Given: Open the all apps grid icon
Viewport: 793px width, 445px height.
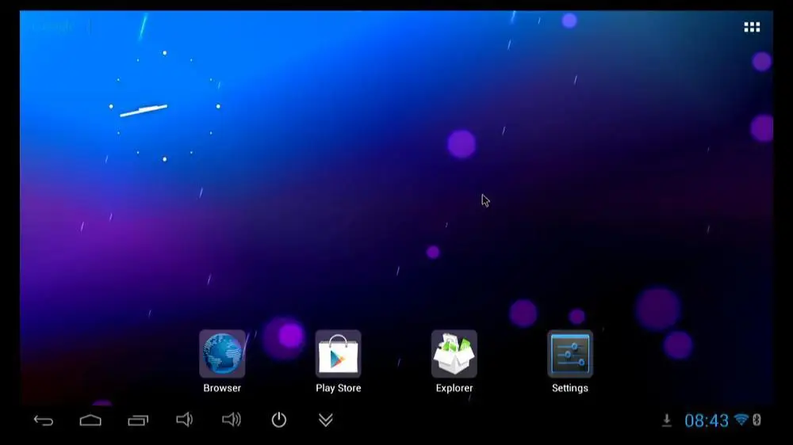Looking at the screenshot, I should (752, 27).
